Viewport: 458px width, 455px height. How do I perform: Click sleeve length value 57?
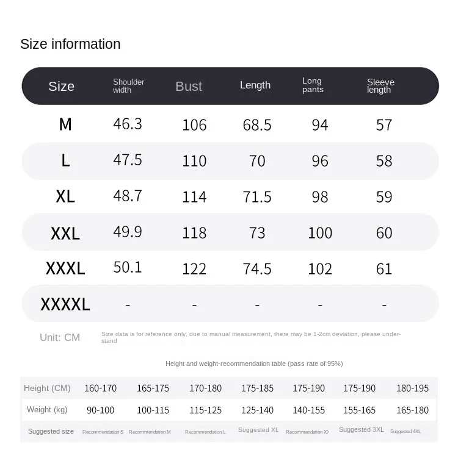tap(383, 125)
